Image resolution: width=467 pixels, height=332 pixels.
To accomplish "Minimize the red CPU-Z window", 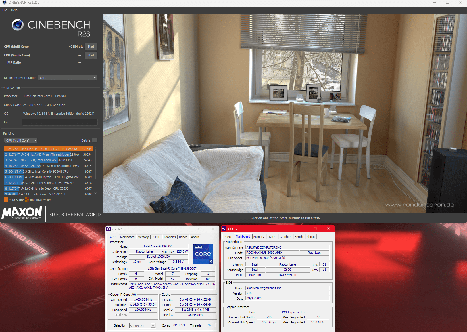I will [303, 229].
